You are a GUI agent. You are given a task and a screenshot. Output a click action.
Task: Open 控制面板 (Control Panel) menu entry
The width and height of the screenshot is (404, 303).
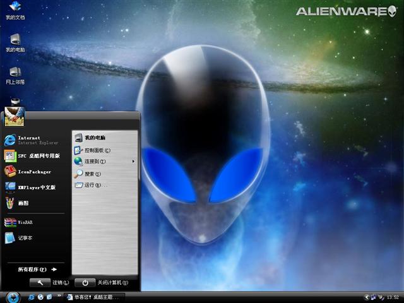click(x=97, y=150)
